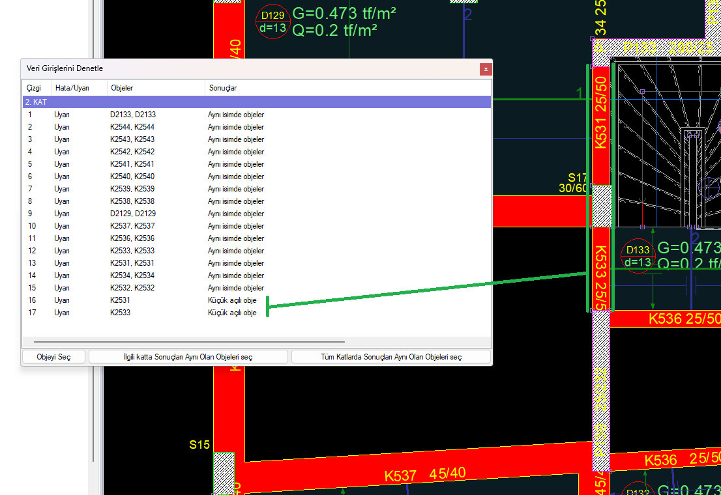
Task: Select row 5 with K2541, K2541
Action: tap(257, 164)
